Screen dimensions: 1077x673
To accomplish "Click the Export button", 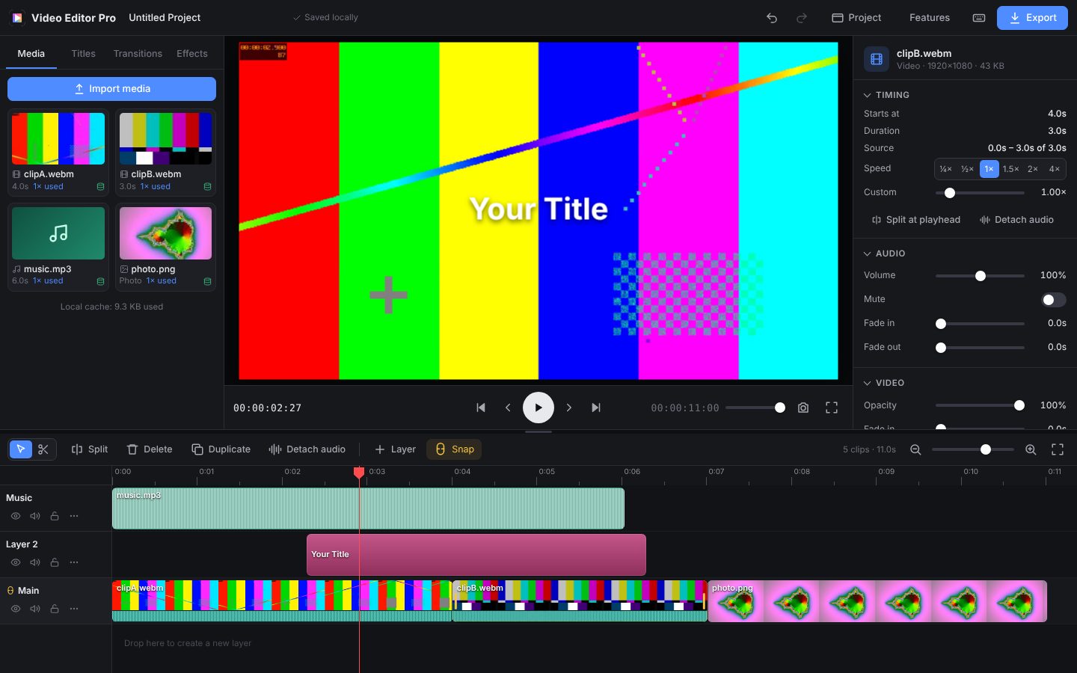I will 1032,18.
